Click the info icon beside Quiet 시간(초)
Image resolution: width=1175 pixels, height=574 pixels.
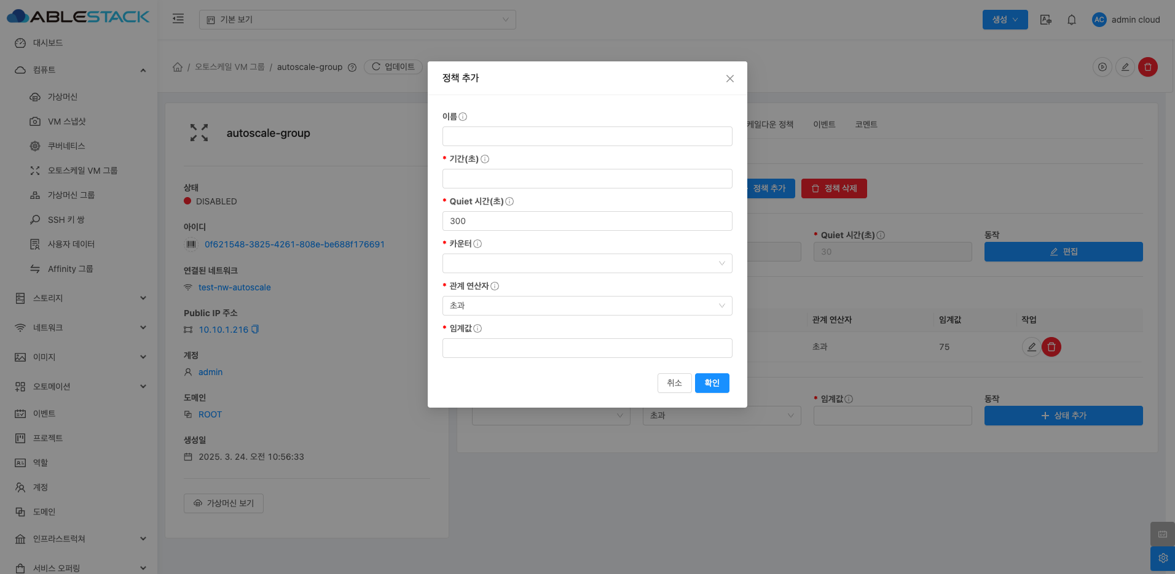(509, 201)
